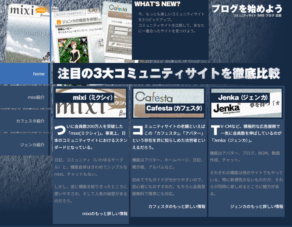Open the mixi紹介 menu item

click(x=24, y=97)
